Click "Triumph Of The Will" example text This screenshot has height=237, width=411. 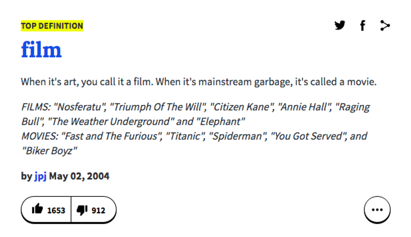[158, 107]
